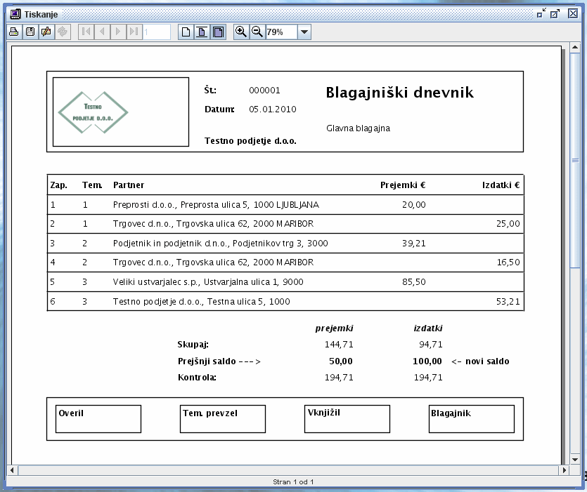
Task: Iconify the Tiskanje window
Action: tap(541, 13)
